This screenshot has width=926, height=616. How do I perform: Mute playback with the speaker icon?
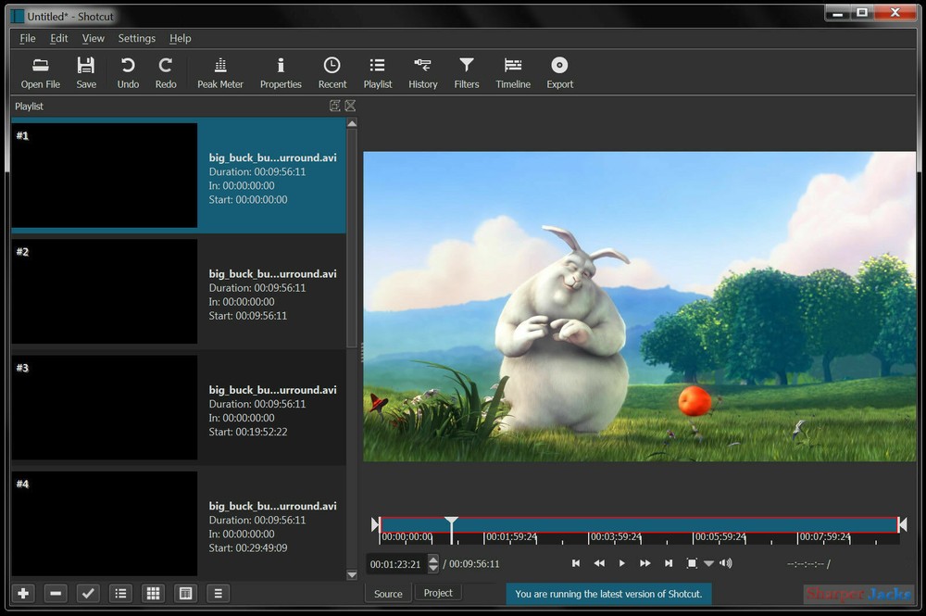pos(727,562)
